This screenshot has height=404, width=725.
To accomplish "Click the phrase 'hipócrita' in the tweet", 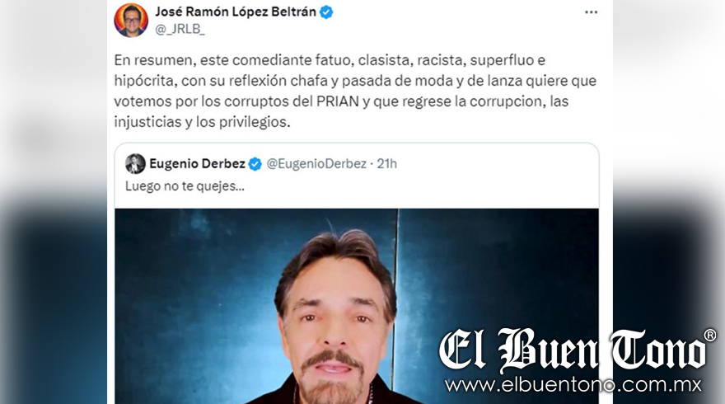I will [x=144, y=81].
